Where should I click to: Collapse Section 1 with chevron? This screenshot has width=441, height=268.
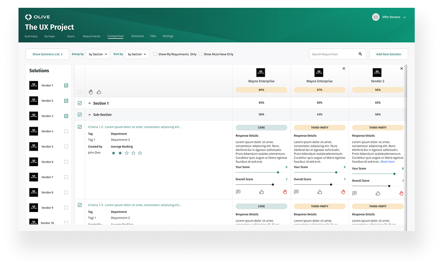pos(90,103)
